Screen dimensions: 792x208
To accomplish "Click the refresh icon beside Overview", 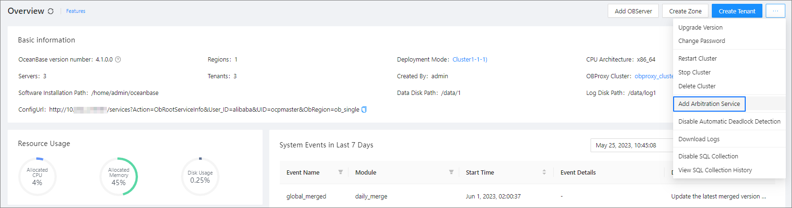I will [x=51, y=11].
